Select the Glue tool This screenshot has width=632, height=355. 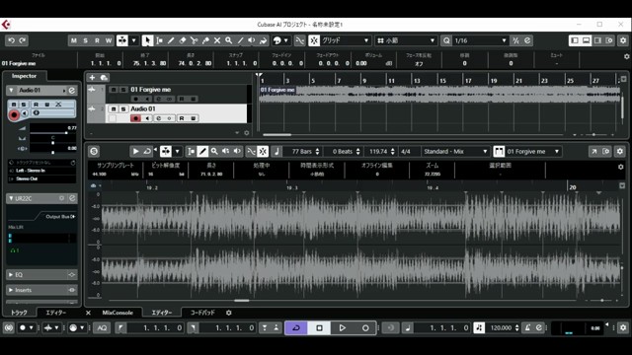click(205, 40)
